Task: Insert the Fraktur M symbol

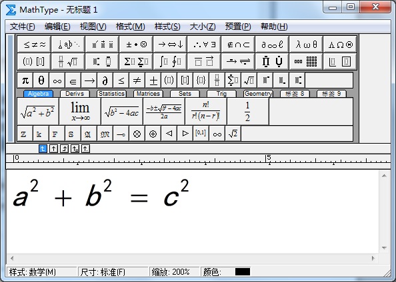Action: (x=105, y=134)
